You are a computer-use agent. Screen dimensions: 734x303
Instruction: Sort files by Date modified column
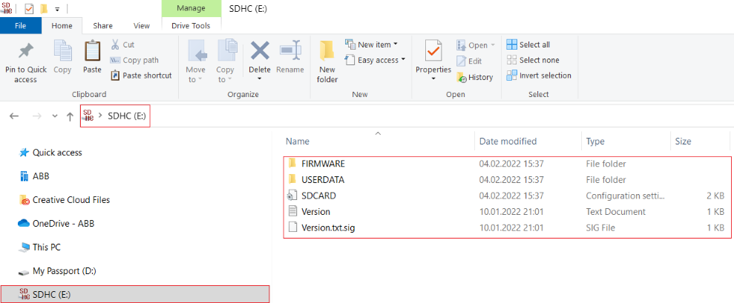coord(508,141)
